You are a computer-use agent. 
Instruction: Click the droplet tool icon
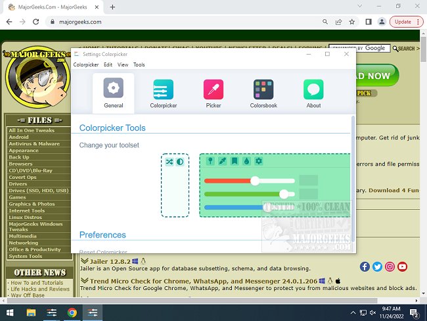(246, 161)
